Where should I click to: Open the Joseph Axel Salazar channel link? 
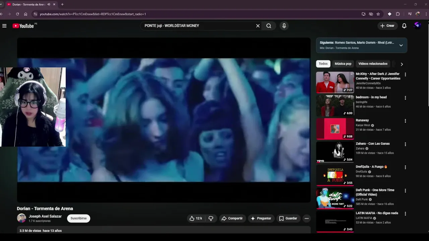click(x=45, y=216)
